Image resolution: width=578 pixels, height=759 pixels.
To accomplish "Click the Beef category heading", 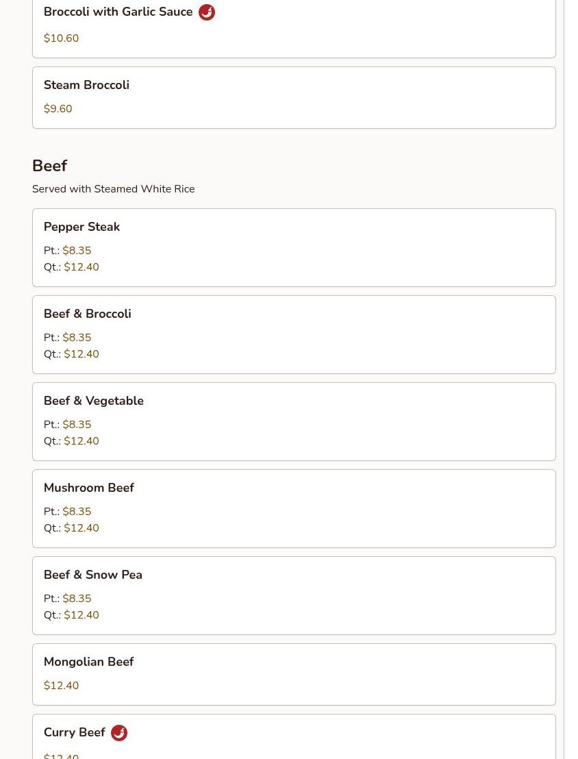I will click(49, 166).
